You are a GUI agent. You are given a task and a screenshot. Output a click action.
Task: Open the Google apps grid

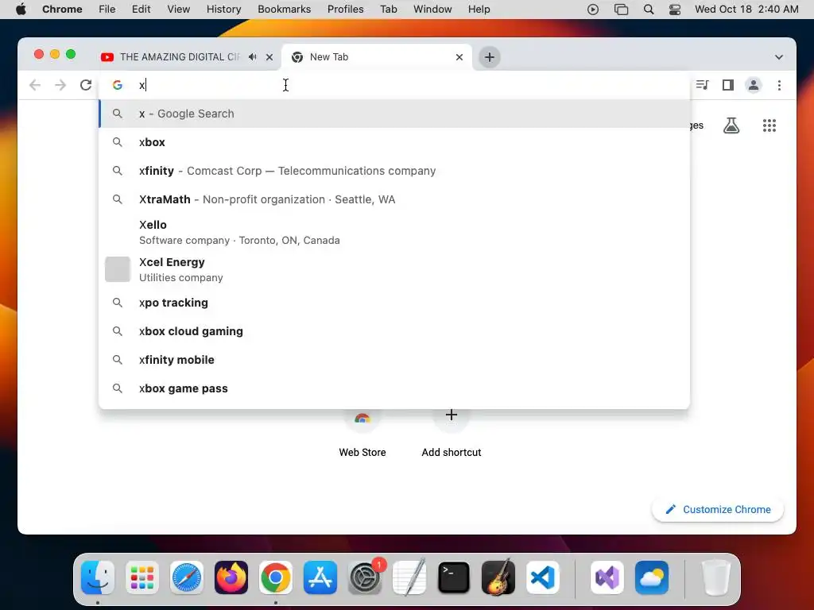(x=769, y=125)
